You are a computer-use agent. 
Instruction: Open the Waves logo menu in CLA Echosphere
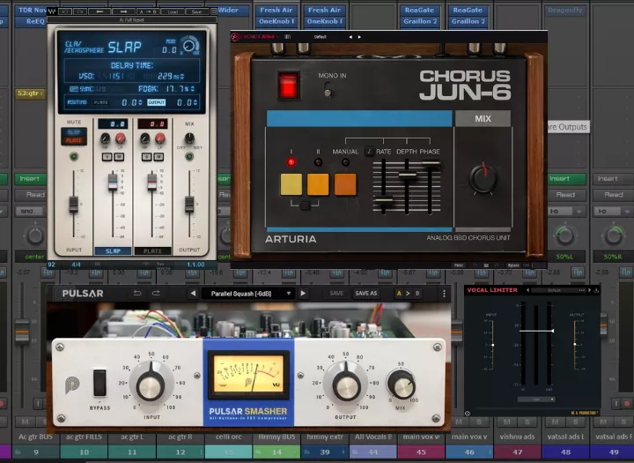(52, 11)
